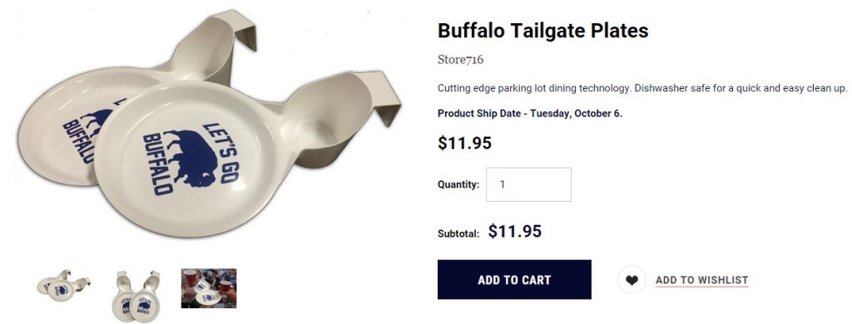Click the Subtotal $11.95 amount
The image size is (852, 324).
(x=514, y=232)
